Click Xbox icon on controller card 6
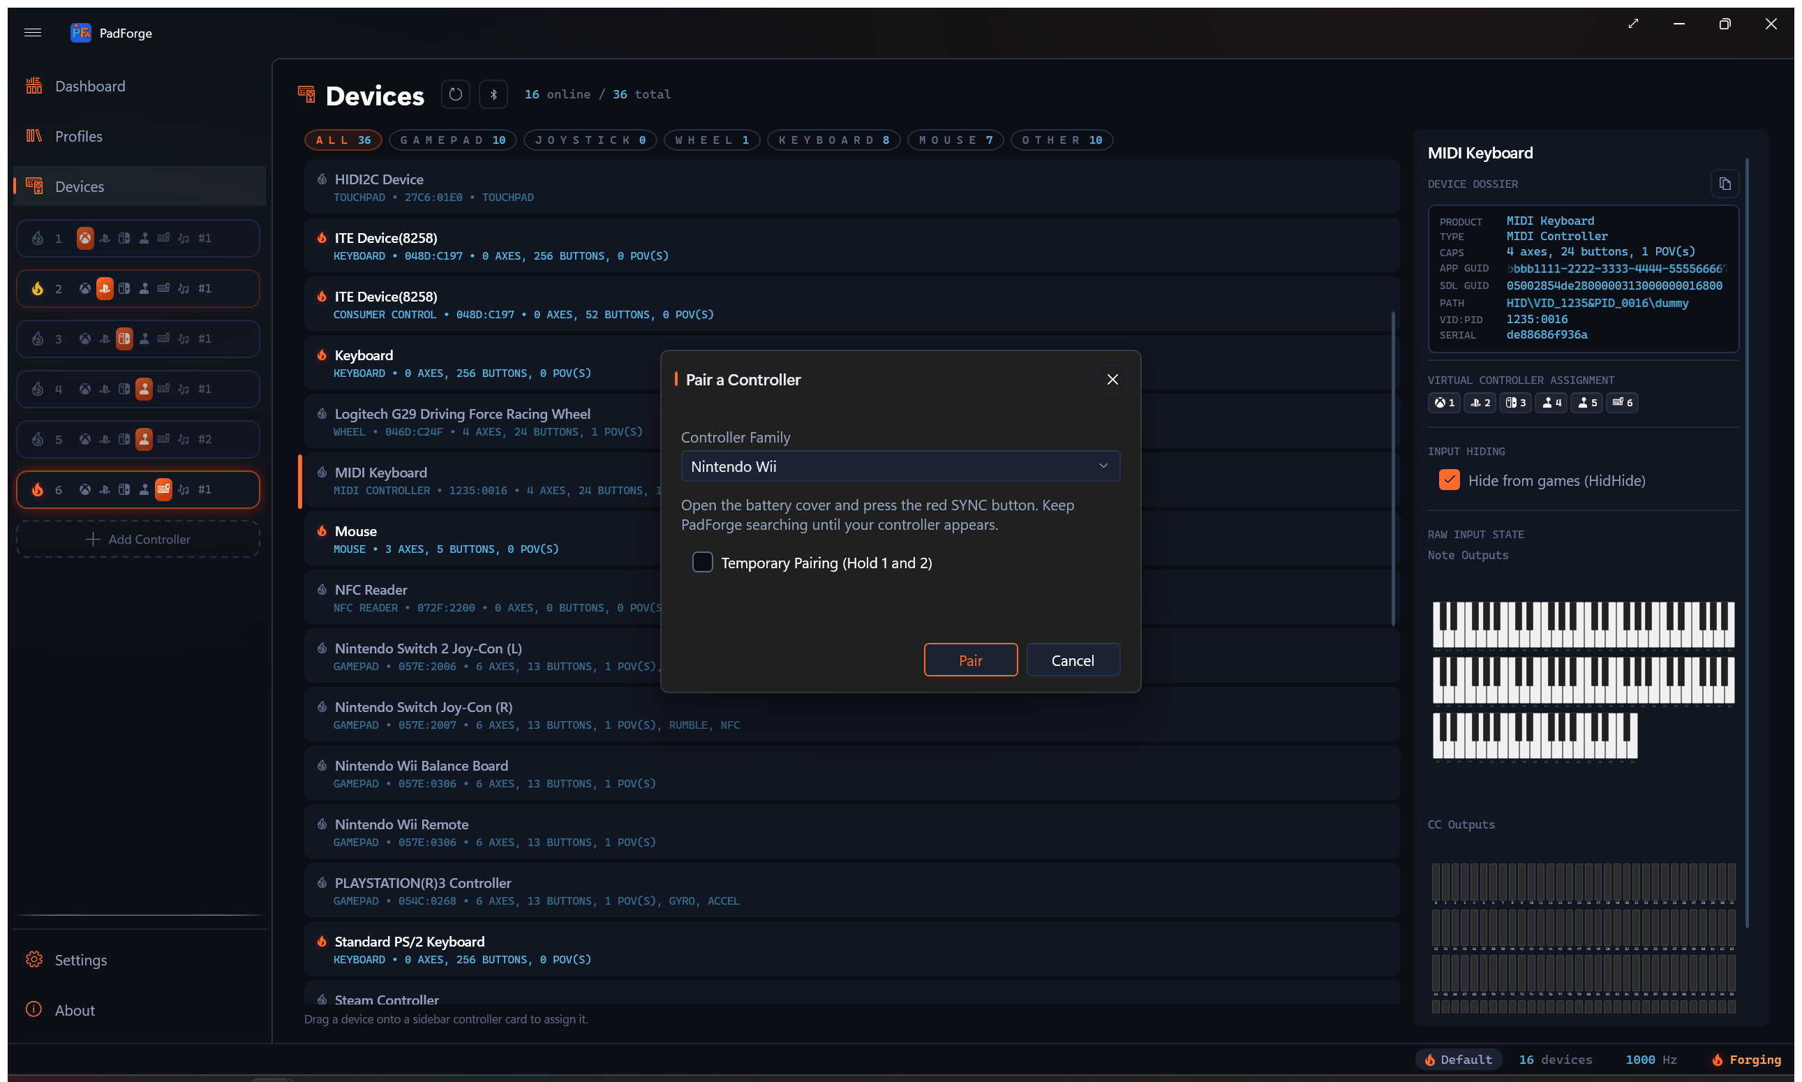1802x1082 pixels. click(85, 490)
